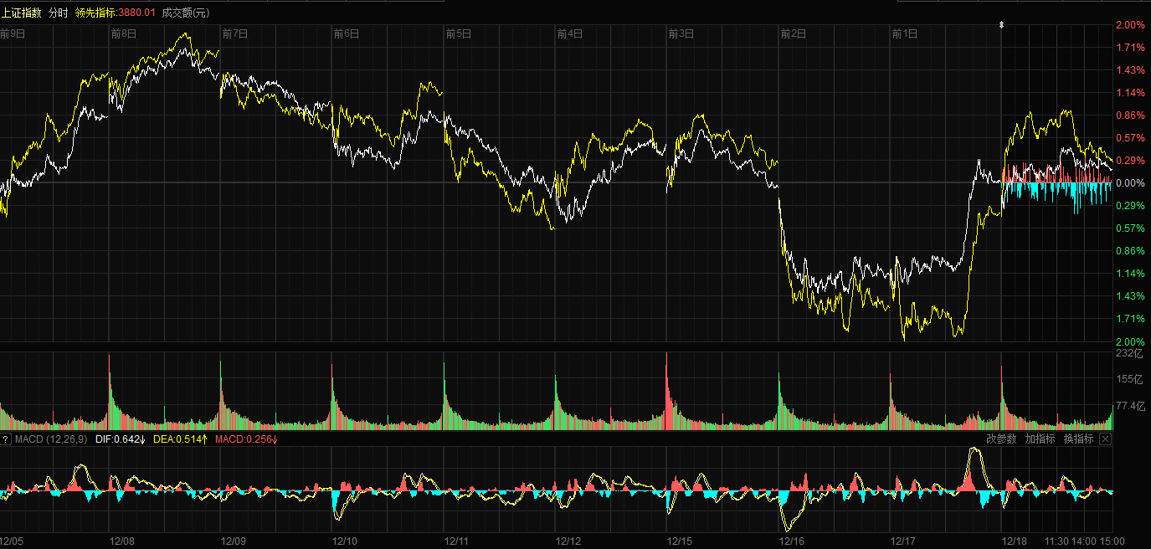Open the 换指标 indicator switcher
Screen dimensions: 1151x549
1078,439
